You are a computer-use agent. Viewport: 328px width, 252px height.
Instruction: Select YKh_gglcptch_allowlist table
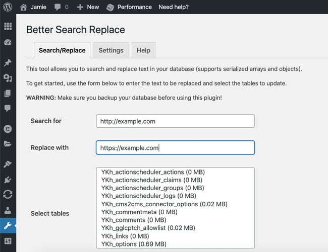[148, 228]
